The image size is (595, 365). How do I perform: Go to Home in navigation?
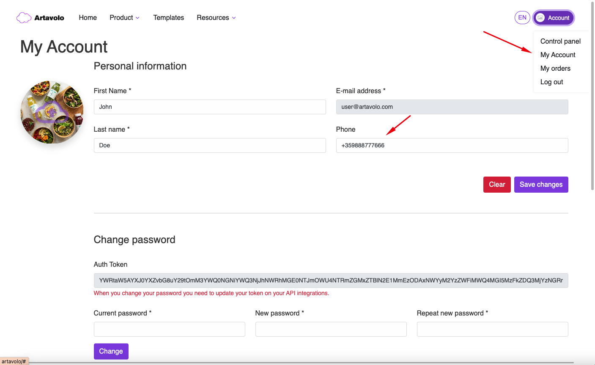[88, 17]
